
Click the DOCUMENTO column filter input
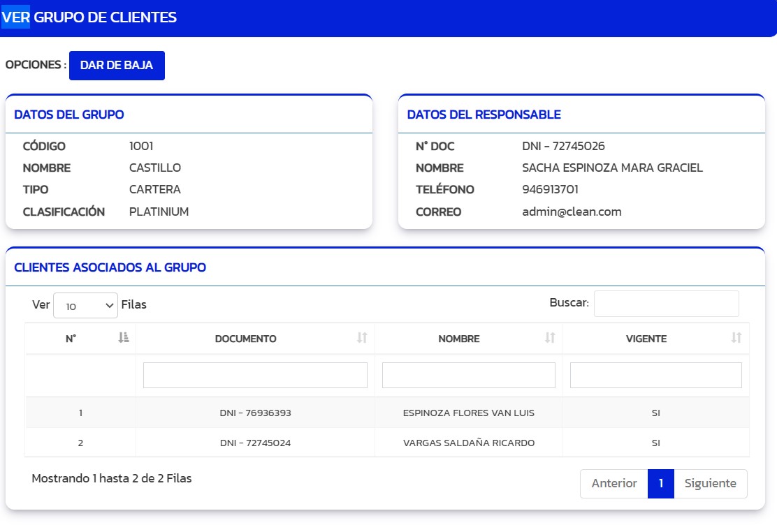click(x=255, y=375)
